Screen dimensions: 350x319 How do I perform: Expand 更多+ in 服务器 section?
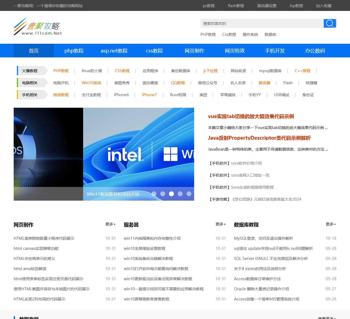(x=221, y=224)
